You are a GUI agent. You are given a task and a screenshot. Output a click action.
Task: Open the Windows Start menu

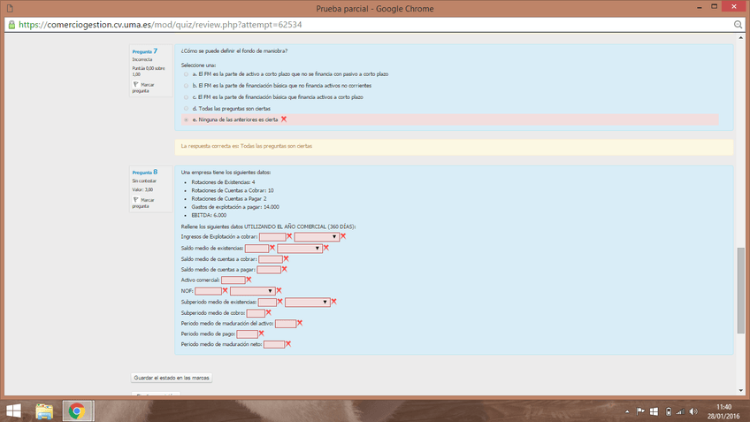point(14,411)
